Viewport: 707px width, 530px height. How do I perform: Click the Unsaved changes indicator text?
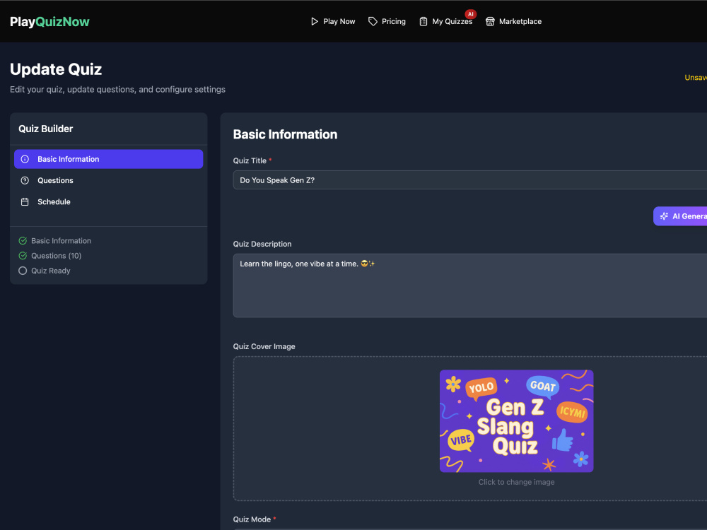click(696, 78)
